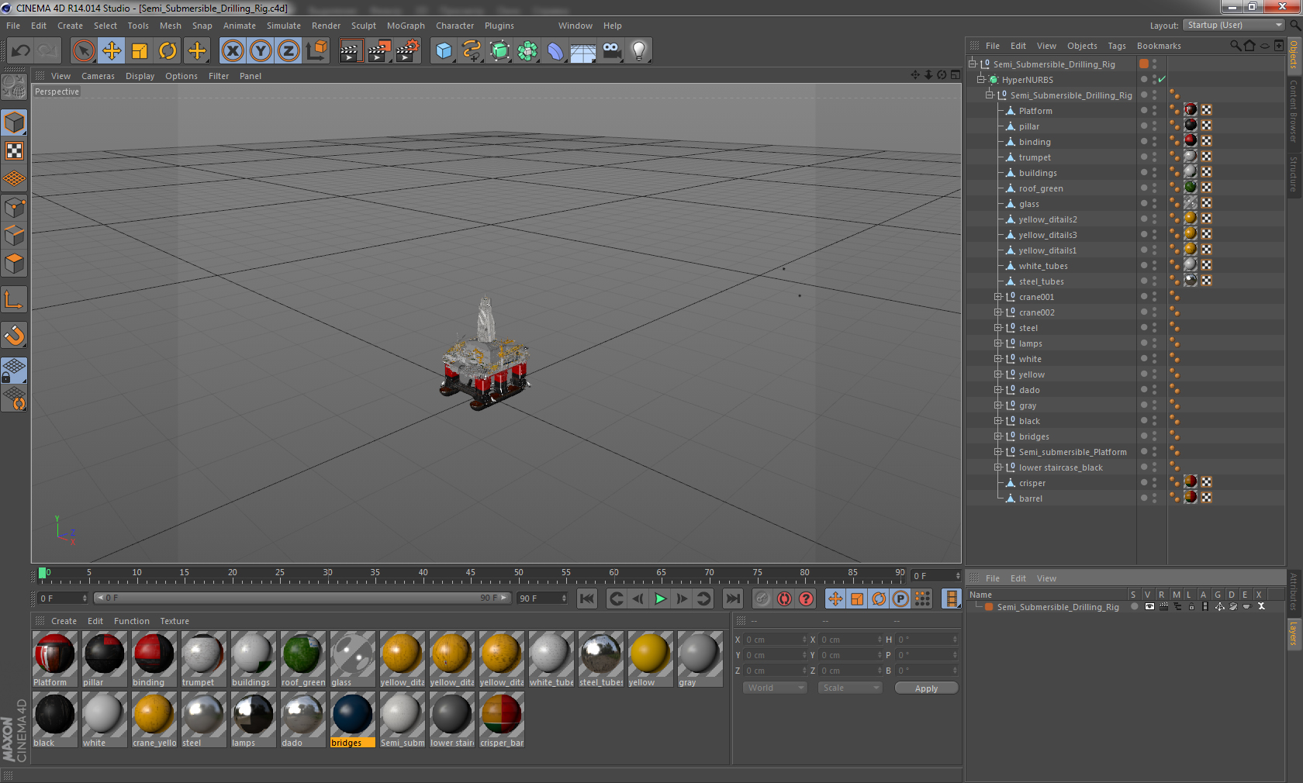Open Layers panel View menu
Viewport: 1303px width, 783px height.
(x=1046, y=578)
